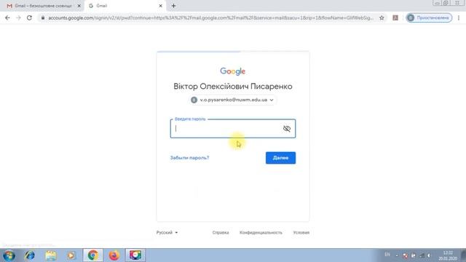Open the 'Справка' help link
Image resolution: width=466 pixels, height=262 pixels.
click(221, 232)
